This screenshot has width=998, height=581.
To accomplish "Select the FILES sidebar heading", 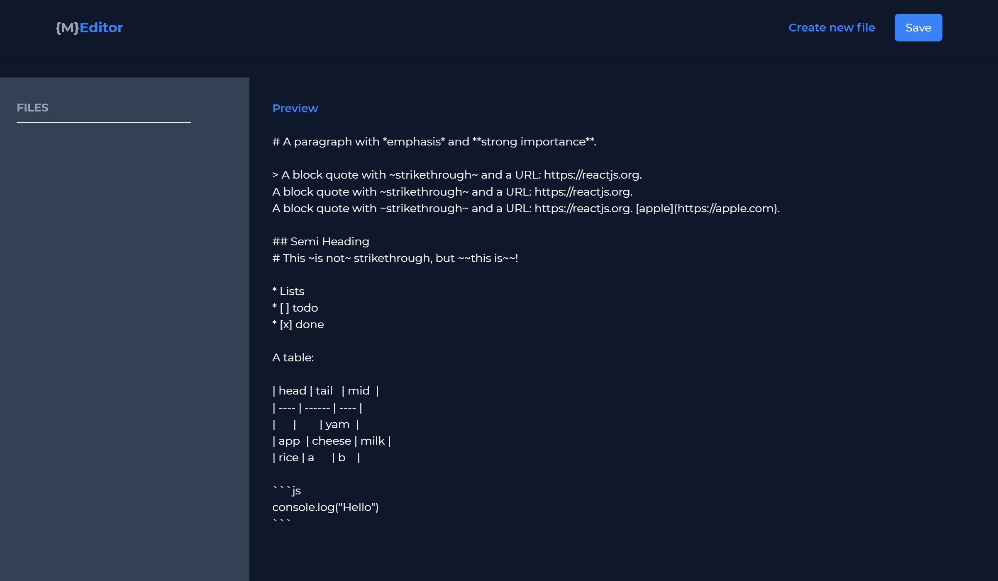I will 33,108.
